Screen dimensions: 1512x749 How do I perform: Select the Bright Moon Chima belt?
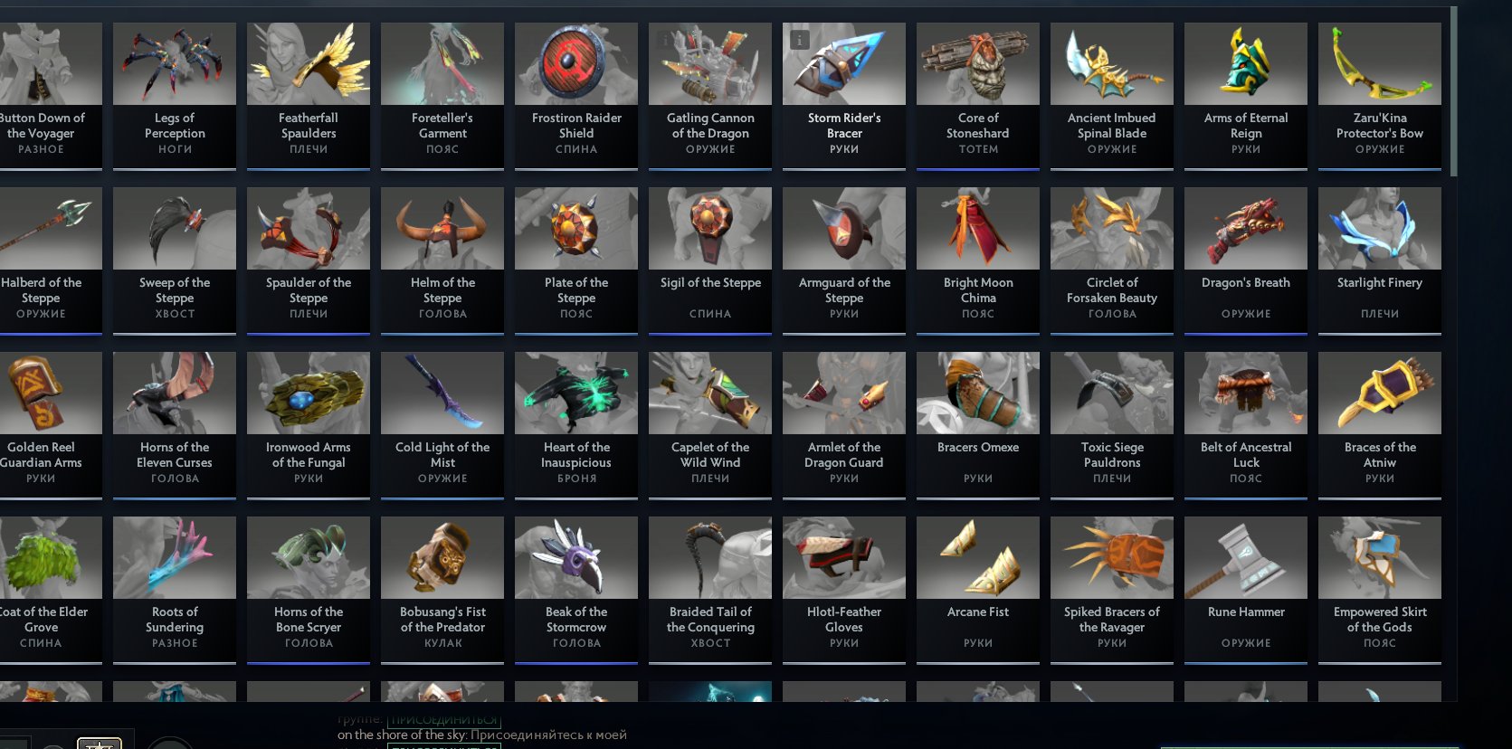(x=978, y=260)
